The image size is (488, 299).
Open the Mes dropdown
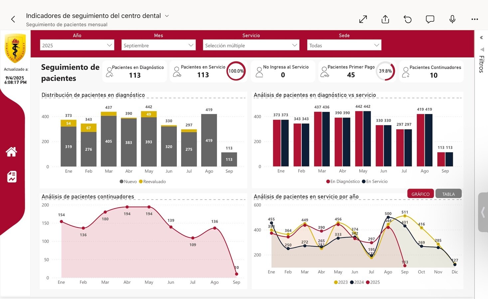pyautogui.click(x=158, y=45)
